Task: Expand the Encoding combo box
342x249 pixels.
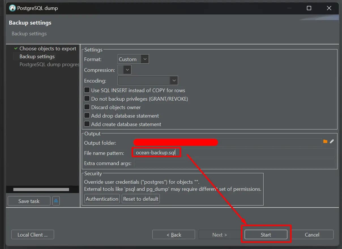Action: pos(148,81)
